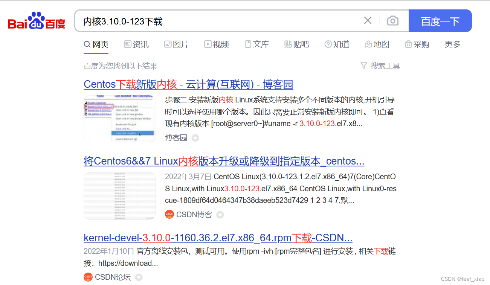The width and height of the screenshot is (490, 285).
Task: Open result 将Centos6&&7 Linux内核版本升级或降级
Action: click(x=224, y=161)
